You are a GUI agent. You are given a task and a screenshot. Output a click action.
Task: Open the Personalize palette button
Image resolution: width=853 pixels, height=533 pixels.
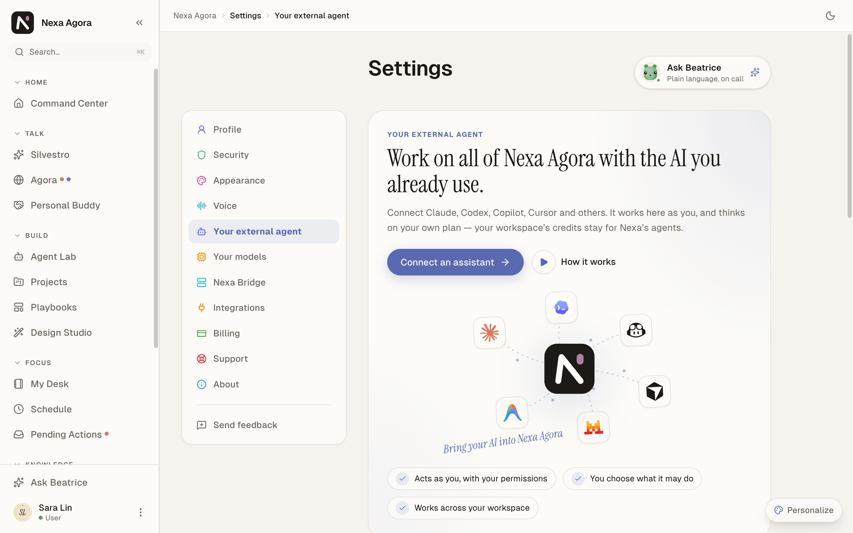[804, 510]
